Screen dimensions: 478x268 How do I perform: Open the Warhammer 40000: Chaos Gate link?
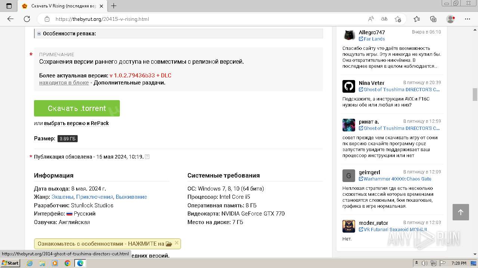point(395,179)
